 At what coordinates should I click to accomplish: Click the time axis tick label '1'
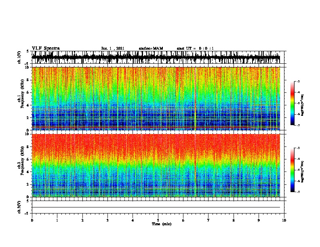[x=57, y=220]
